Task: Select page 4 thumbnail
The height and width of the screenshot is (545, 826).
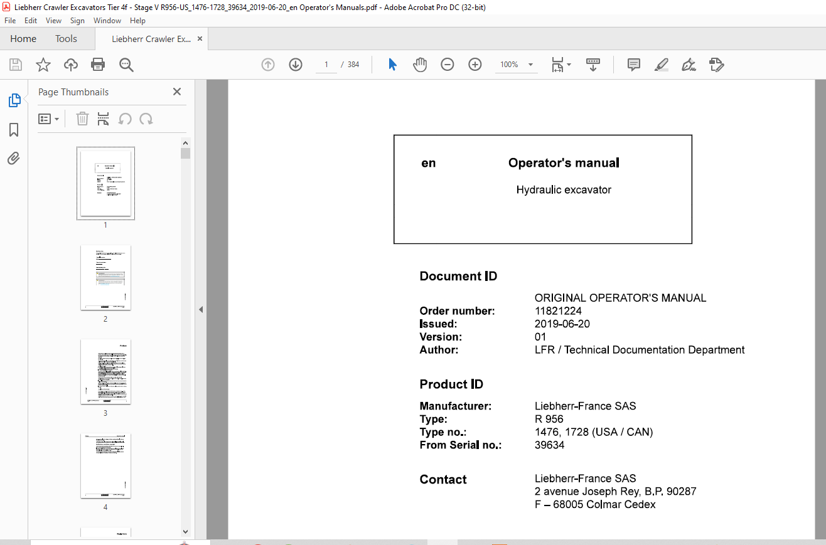Action: [105, 465]
